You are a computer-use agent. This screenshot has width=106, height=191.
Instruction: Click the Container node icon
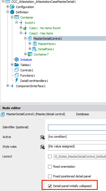point(17,17)
